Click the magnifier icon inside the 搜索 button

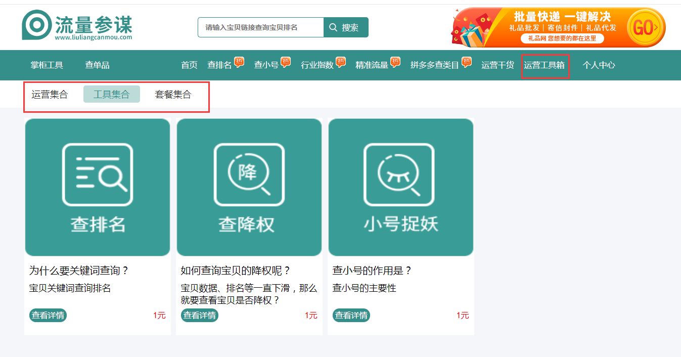(x=332, y=27)
